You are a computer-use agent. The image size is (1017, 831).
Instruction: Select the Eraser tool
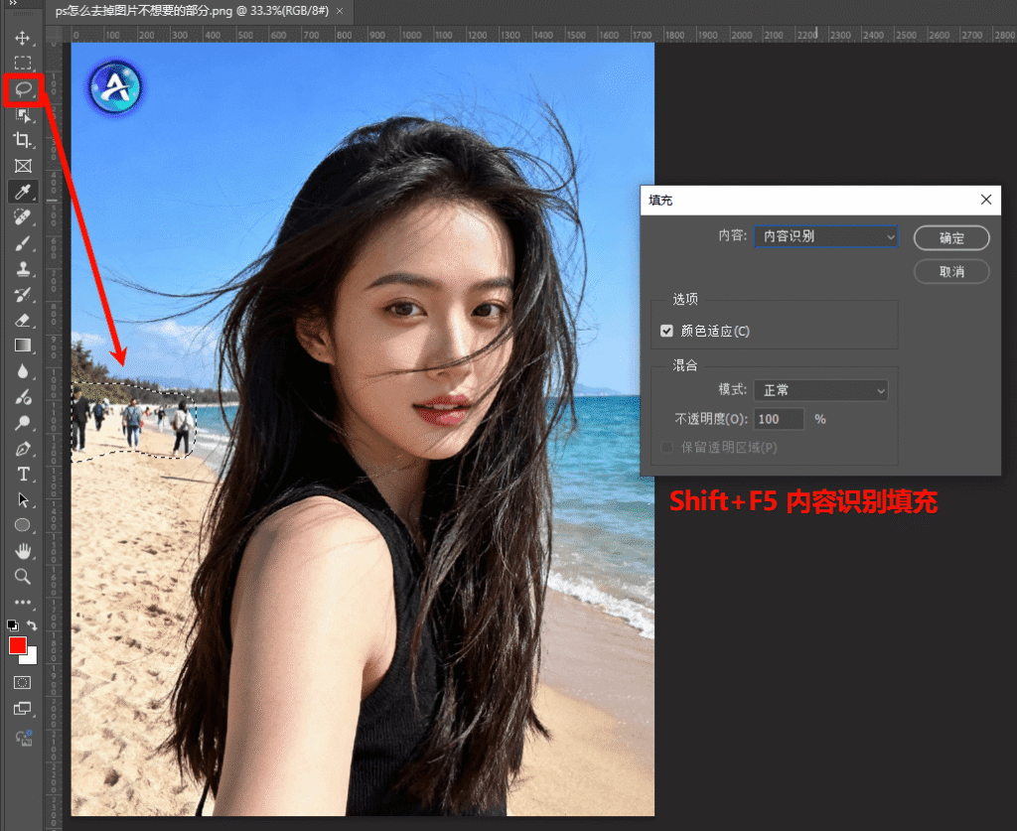(x=23, y=321)
